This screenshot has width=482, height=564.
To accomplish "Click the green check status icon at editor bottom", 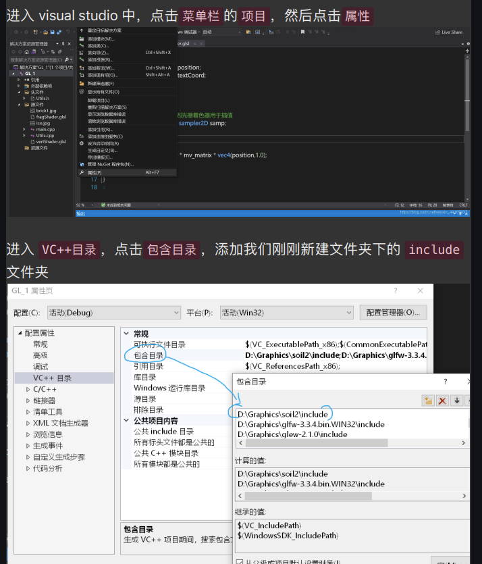I will pos(103,205).
